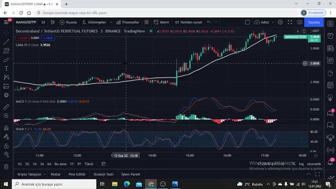Open the timezone 17:20:40 (UTC+3) menu
The image size is (336, 189).
[271, 164]
